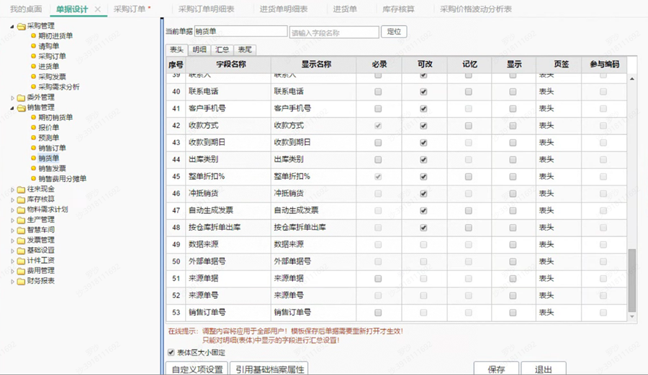Viewport: 648px width, 375px height.
Task: Close the 单据设计 tab with its X icon
Action: point(97,9)
